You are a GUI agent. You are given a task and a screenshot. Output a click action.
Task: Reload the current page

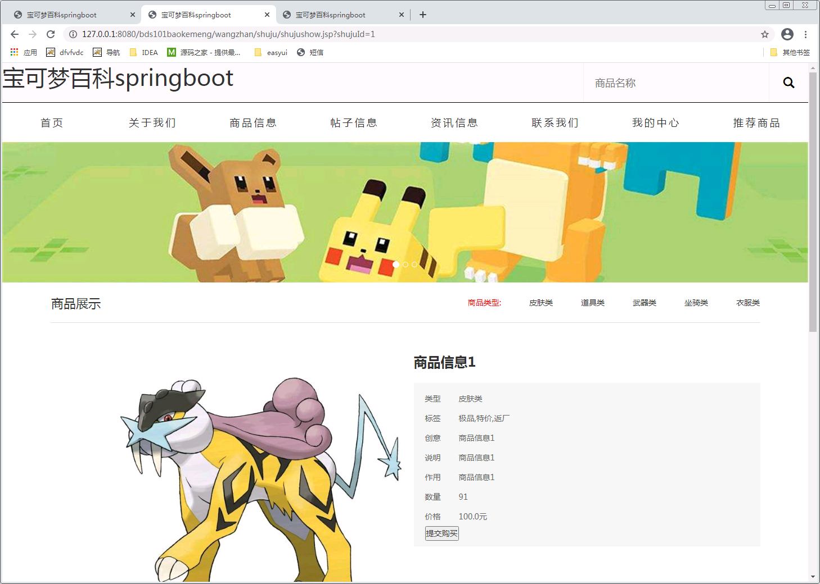[x=51, y=34]
